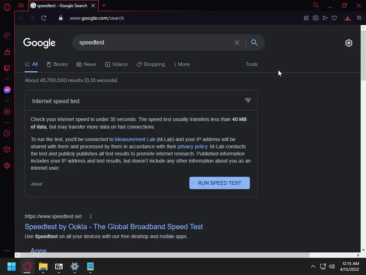This screenshot has height=275, width=366.
Task: Open Messenger in the sidebar
Action: coord(7,90)
